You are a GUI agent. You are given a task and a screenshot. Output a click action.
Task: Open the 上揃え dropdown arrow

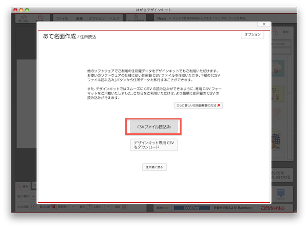[108, 207]
